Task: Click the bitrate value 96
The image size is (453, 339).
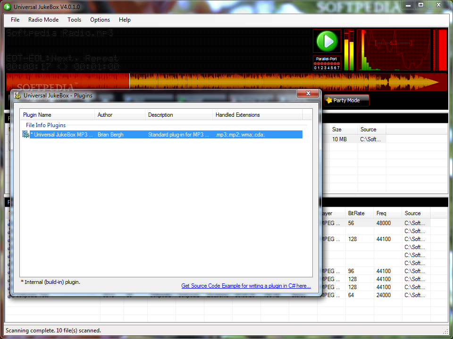Action: [351, 271]
